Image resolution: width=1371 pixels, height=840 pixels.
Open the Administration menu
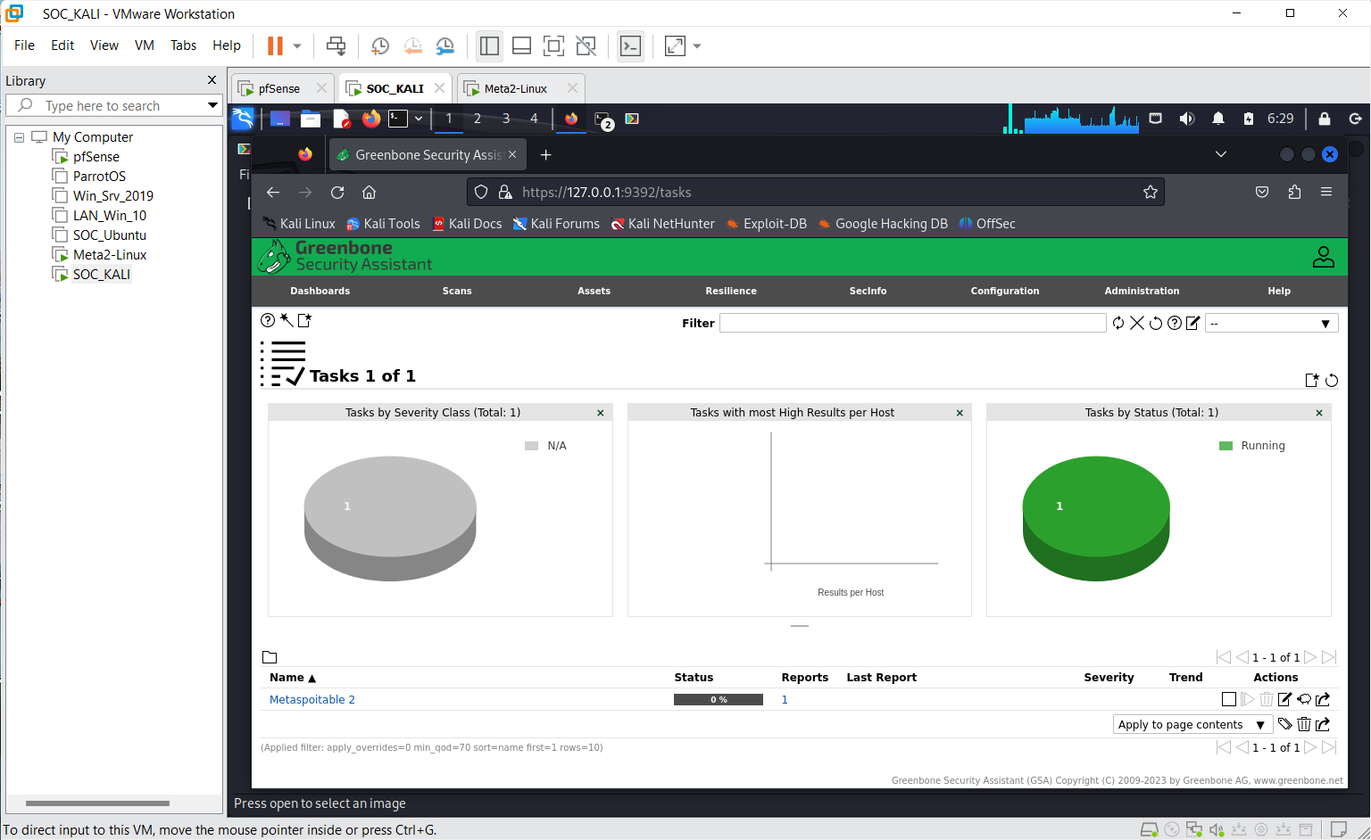[1142, 291]
